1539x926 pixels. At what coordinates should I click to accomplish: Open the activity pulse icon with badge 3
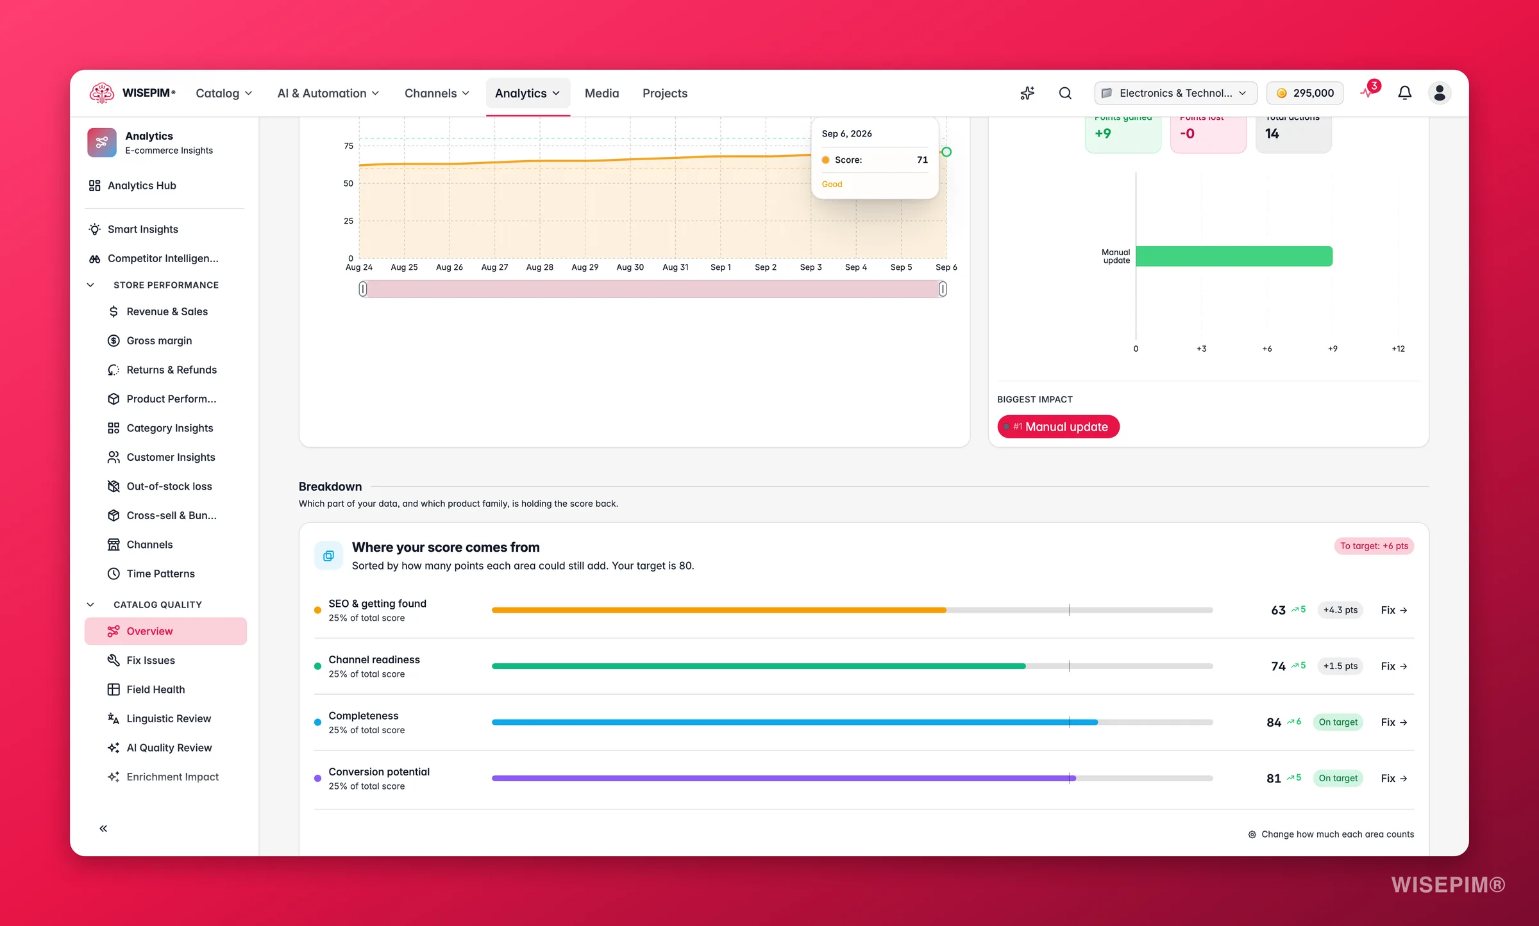click(x=1368, y=92)
